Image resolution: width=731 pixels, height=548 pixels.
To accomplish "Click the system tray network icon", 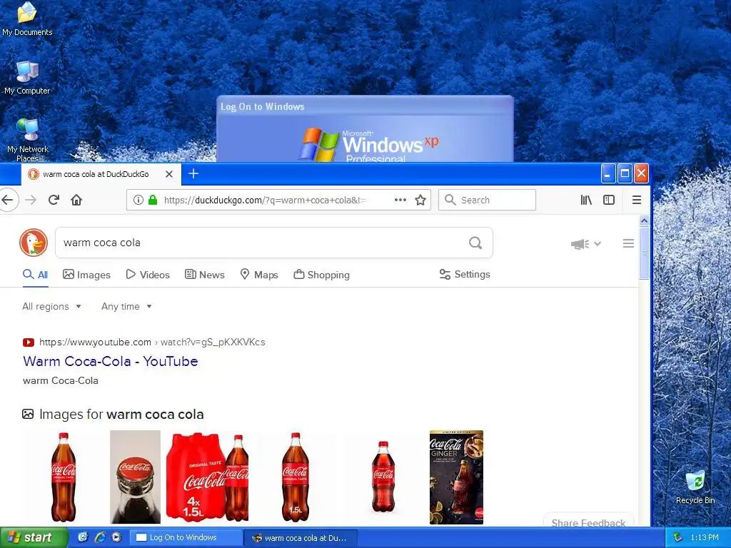I will coord(678,537).
